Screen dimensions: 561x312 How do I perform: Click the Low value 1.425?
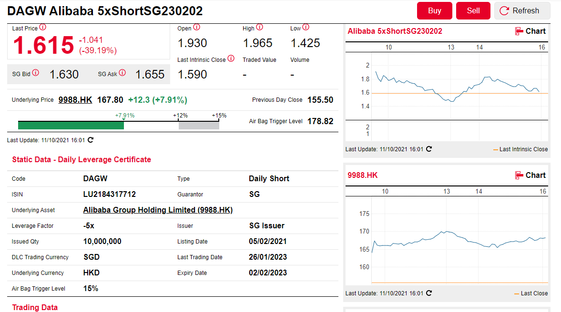tap(305, 43)
